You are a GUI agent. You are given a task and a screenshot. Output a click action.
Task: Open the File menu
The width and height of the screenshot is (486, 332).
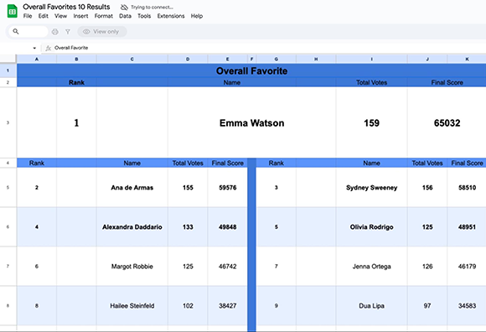tap(28, 16)
